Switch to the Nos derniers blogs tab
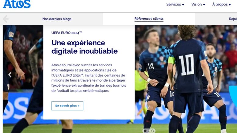Screen dimensions: 237x133 (x=57, y=19)
